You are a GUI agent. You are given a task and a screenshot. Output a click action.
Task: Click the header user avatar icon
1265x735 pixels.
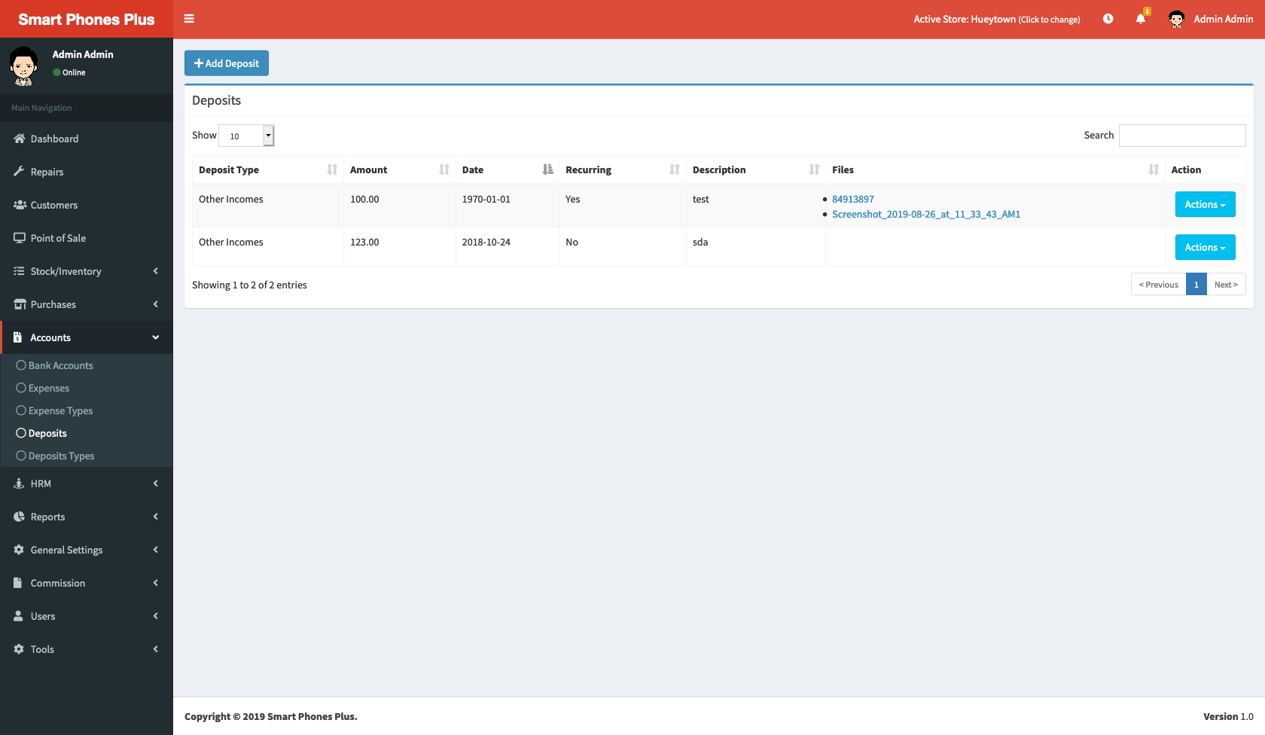1176,19
